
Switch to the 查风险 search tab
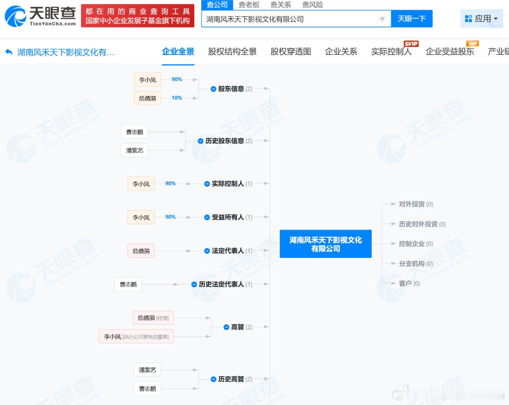click(x=312, y=5)
